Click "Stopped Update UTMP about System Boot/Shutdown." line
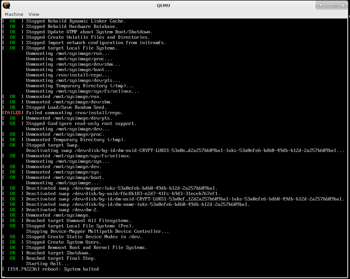350x279 pixels. [x=89, y=32]
